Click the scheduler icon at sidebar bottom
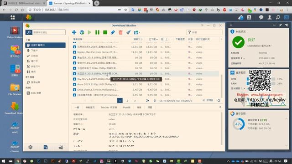292x164 pixels. 61,147
